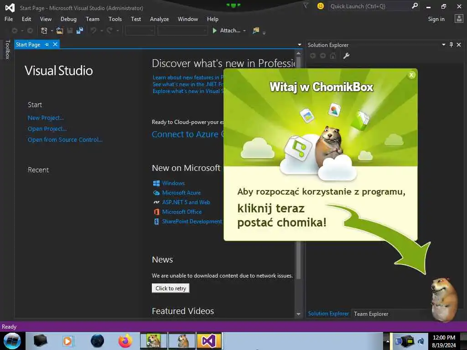Open the Visual Studio taskbar button
The height and width of the screenshot is (350, 467).
[209, 341]
